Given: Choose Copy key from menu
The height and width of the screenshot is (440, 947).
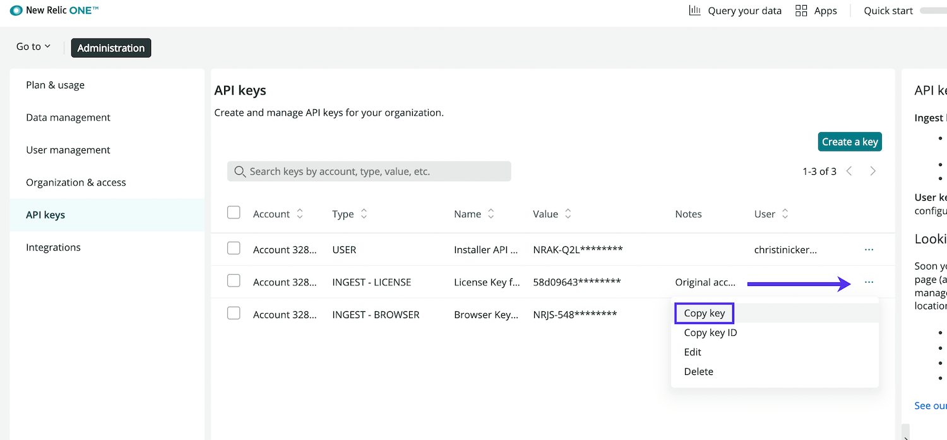Looking at the screenshot, I should point(705,313).
